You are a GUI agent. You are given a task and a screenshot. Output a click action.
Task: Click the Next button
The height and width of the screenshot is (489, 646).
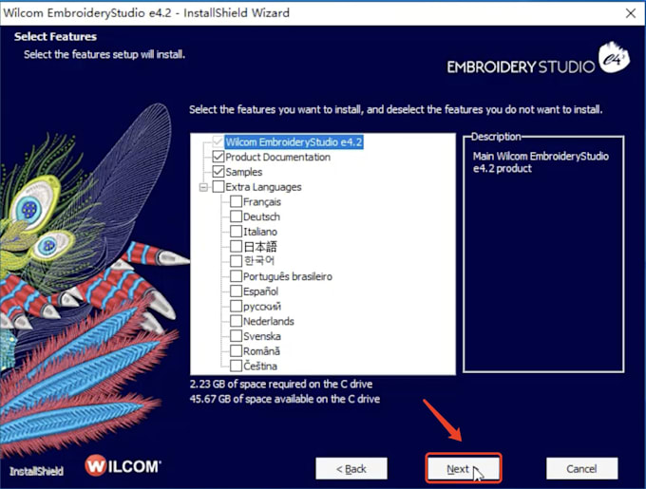pos(464,468)
